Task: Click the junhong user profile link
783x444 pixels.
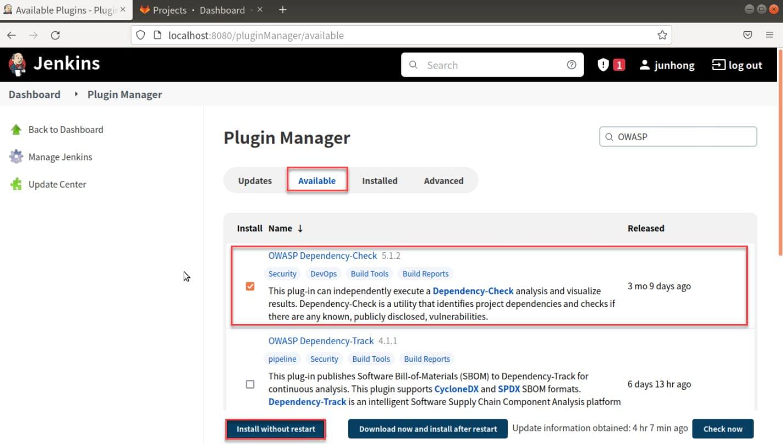Action: [x=667, y=65]
